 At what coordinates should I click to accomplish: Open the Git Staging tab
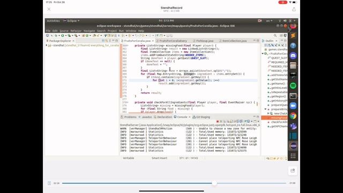pos(202,117)
